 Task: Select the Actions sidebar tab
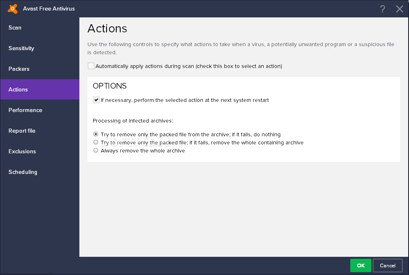18,89
